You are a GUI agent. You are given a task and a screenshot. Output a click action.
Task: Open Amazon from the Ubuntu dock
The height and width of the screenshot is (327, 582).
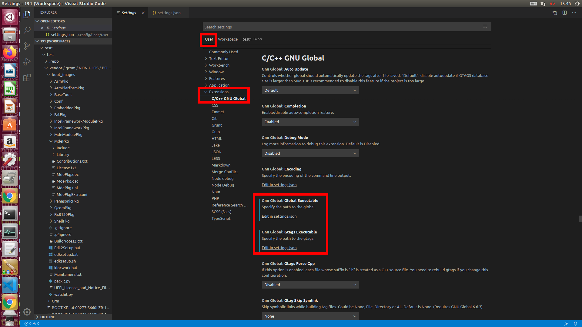tap(10, 142)
